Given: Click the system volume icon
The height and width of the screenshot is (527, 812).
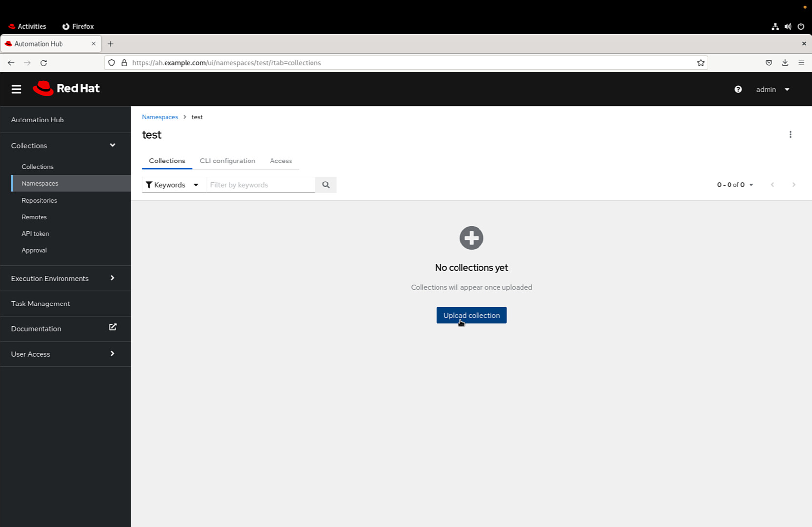Looking at the screenshot, I should pos(788,26).
